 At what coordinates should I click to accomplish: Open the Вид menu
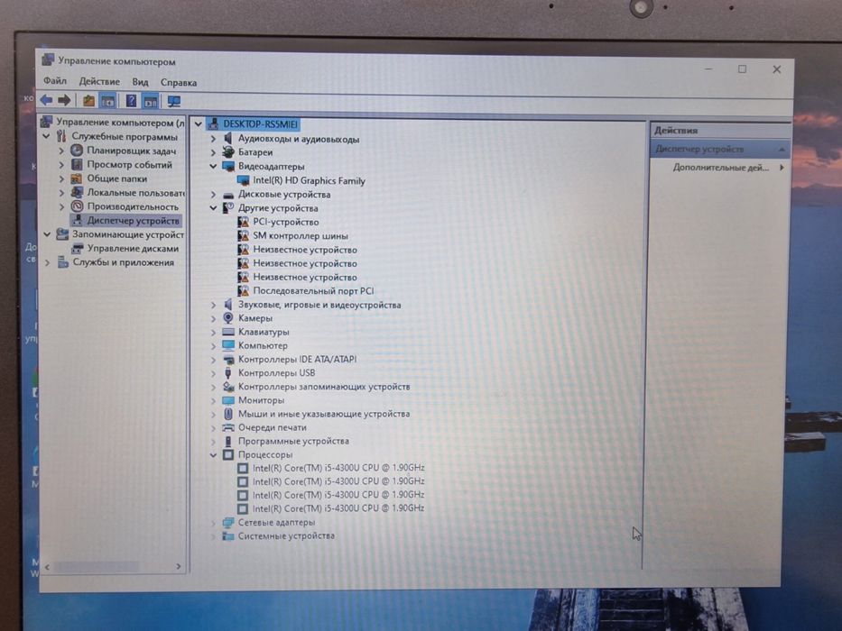[x=140, y=82]
